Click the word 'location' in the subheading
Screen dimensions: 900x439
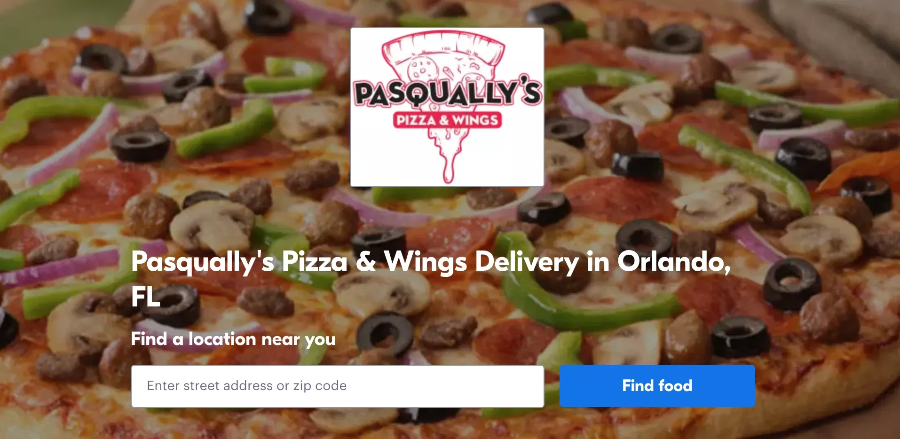pyautogui.click(x=222, y=339)
